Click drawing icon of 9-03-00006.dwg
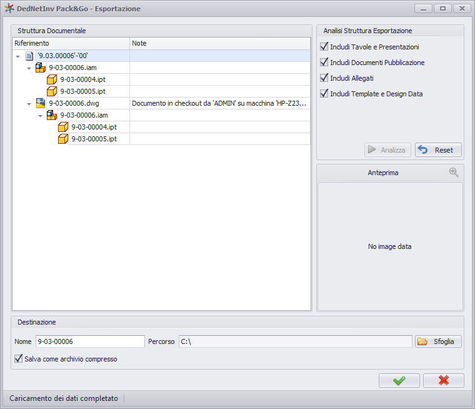This screenshot has height=409, width=475. click(x=41, y=103)
